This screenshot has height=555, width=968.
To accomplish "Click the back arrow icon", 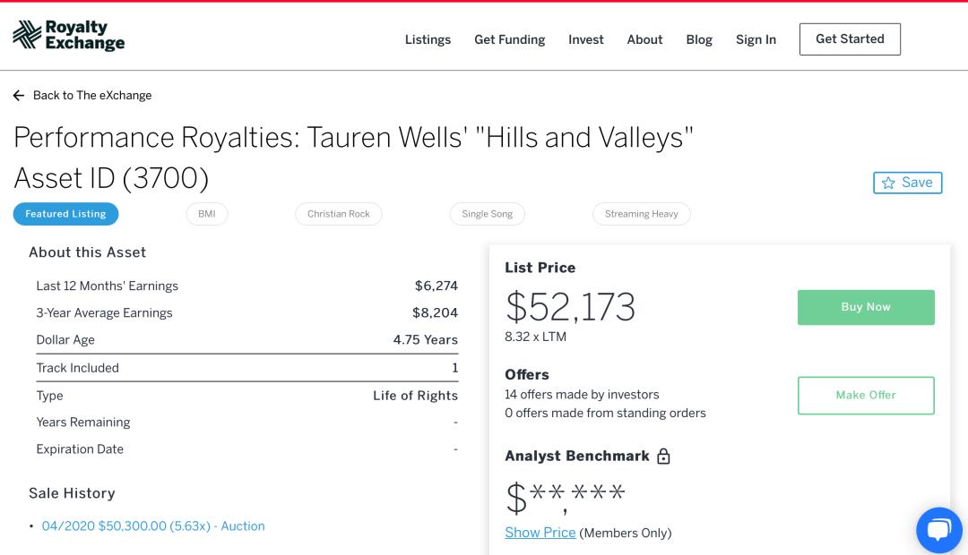I will point(19,96).
